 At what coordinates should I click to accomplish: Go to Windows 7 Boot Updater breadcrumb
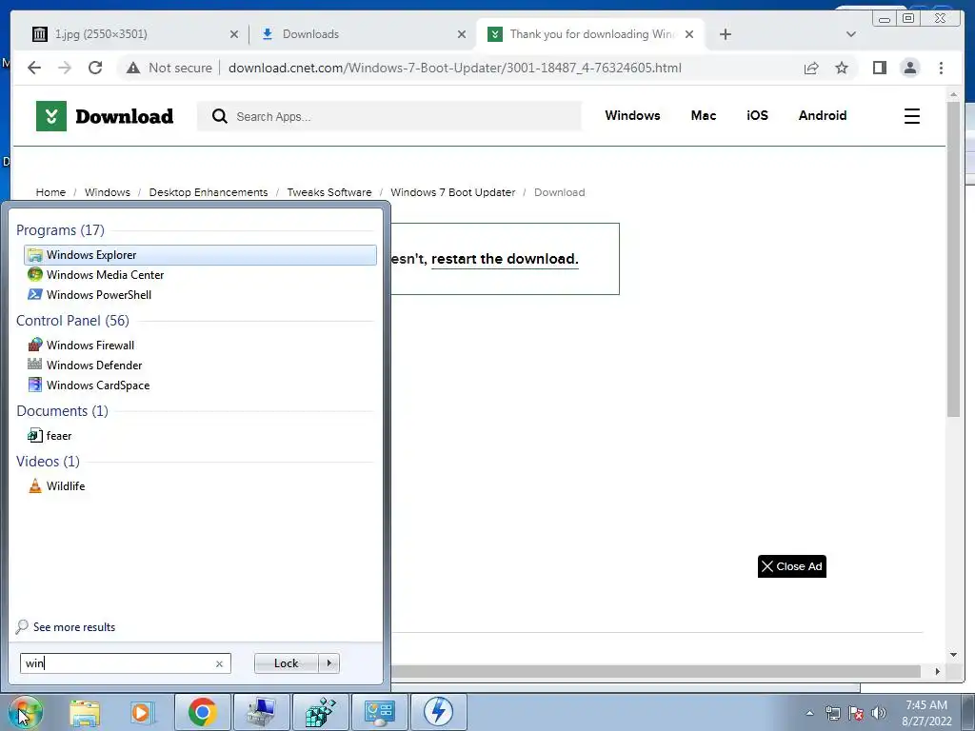452,192
